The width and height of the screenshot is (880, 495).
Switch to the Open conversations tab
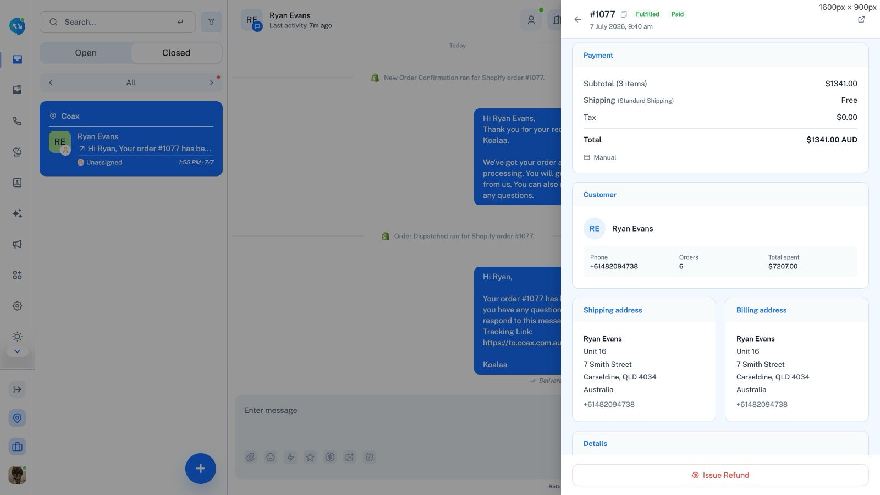tap(86, 53)
